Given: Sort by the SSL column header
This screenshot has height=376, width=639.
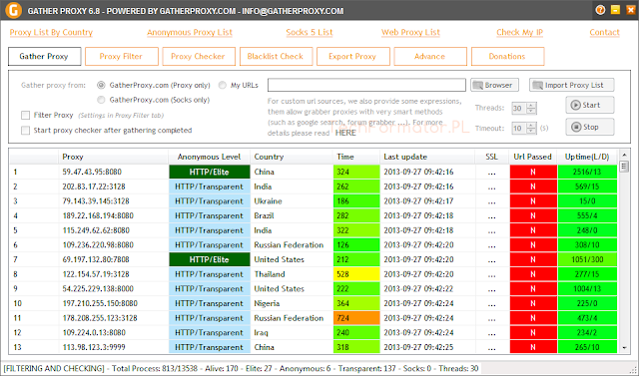Looking at the screenshot, I should tap(492, 157).
